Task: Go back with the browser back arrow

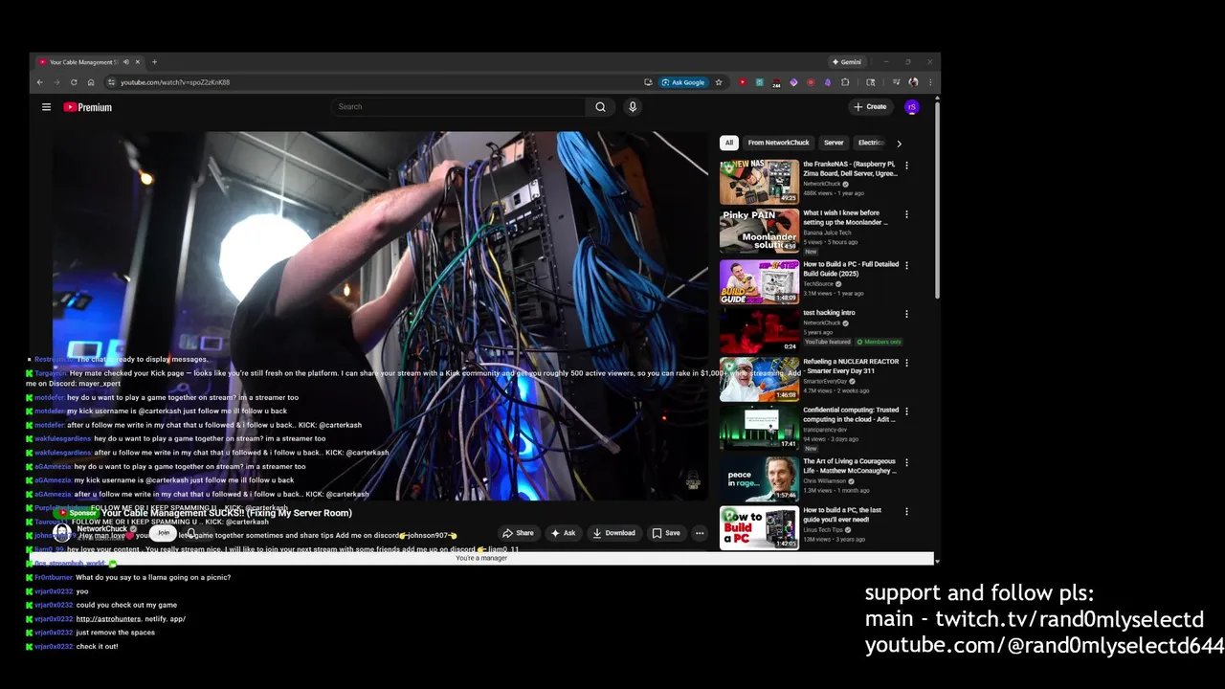Action: (40, 82)
